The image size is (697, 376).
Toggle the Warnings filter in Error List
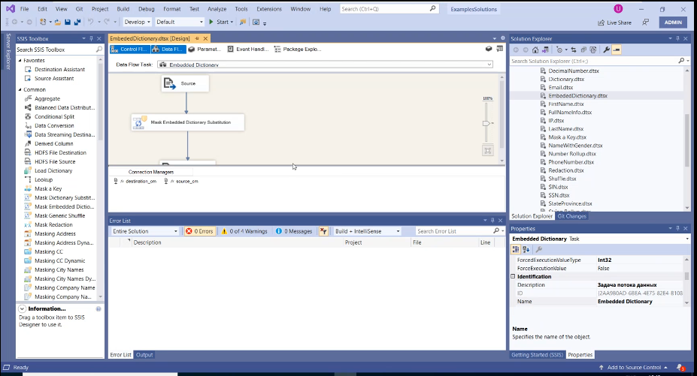244,231
